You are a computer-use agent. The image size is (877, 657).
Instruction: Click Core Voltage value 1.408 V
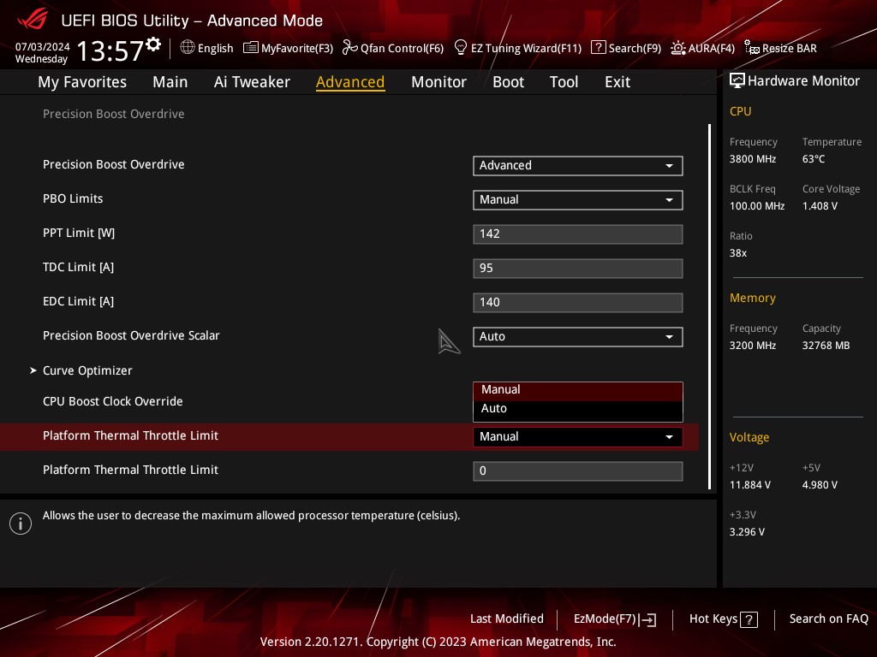(820, 206)
